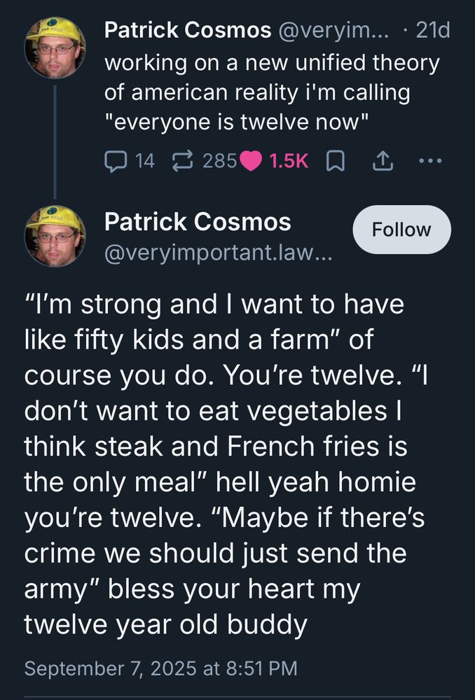Click the September 7, 2025 timestamp
The width and height of the screenshot is (475, 700).
coord(160,668)
